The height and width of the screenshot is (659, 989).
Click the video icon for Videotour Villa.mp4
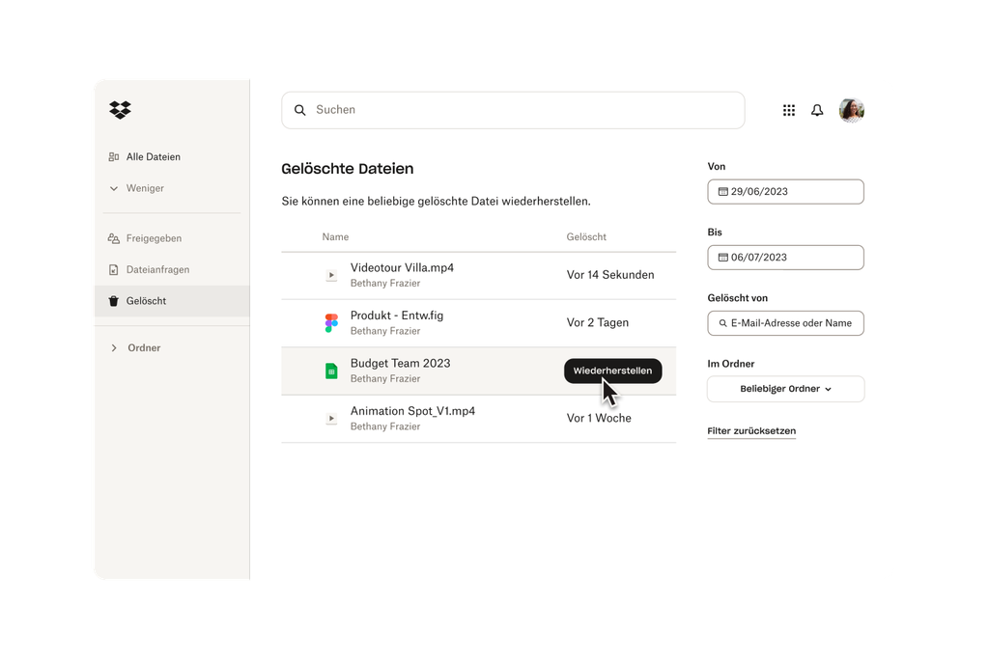click(332, 274)
